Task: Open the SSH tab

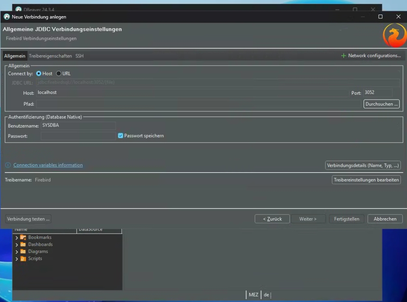Action: pos(80,56)
